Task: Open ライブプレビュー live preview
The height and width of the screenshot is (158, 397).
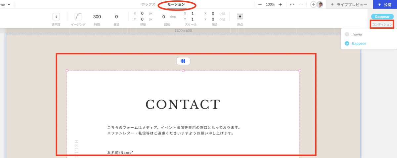Action: point(349,5)
